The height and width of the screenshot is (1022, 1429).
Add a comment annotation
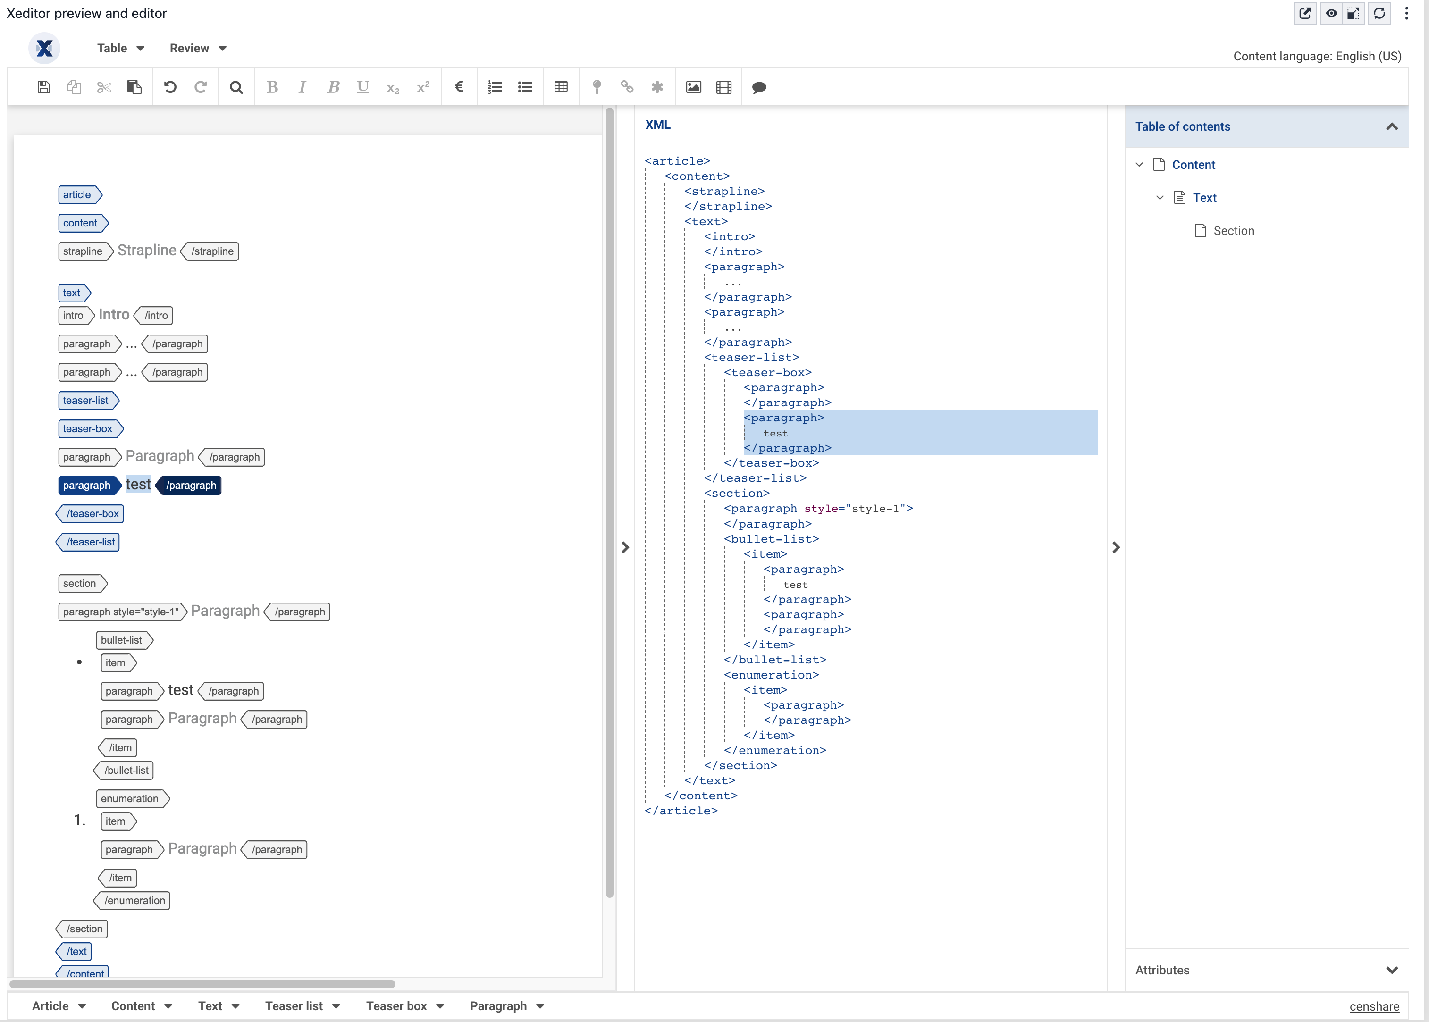[758, 87]
